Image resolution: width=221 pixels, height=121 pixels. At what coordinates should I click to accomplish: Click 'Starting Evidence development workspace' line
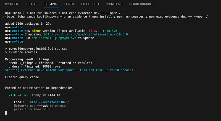(x=69, y=70)
